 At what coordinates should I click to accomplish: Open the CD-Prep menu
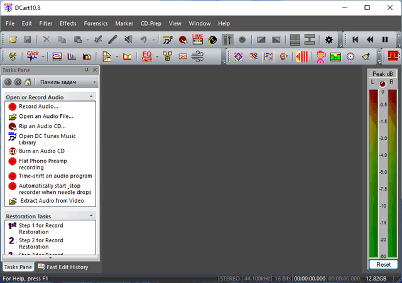click(151, 24)
